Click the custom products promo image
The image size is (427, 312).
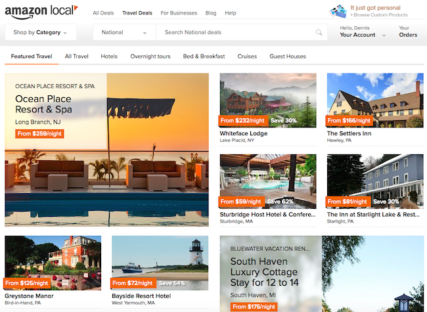[x=338, y=11]
